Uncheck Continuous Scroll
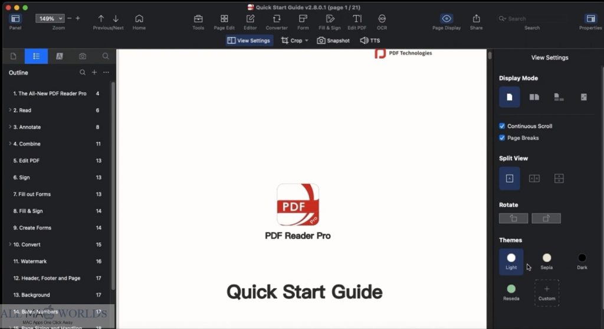The width and height of the screenshot is (604, 329). [x=502, y=126]
